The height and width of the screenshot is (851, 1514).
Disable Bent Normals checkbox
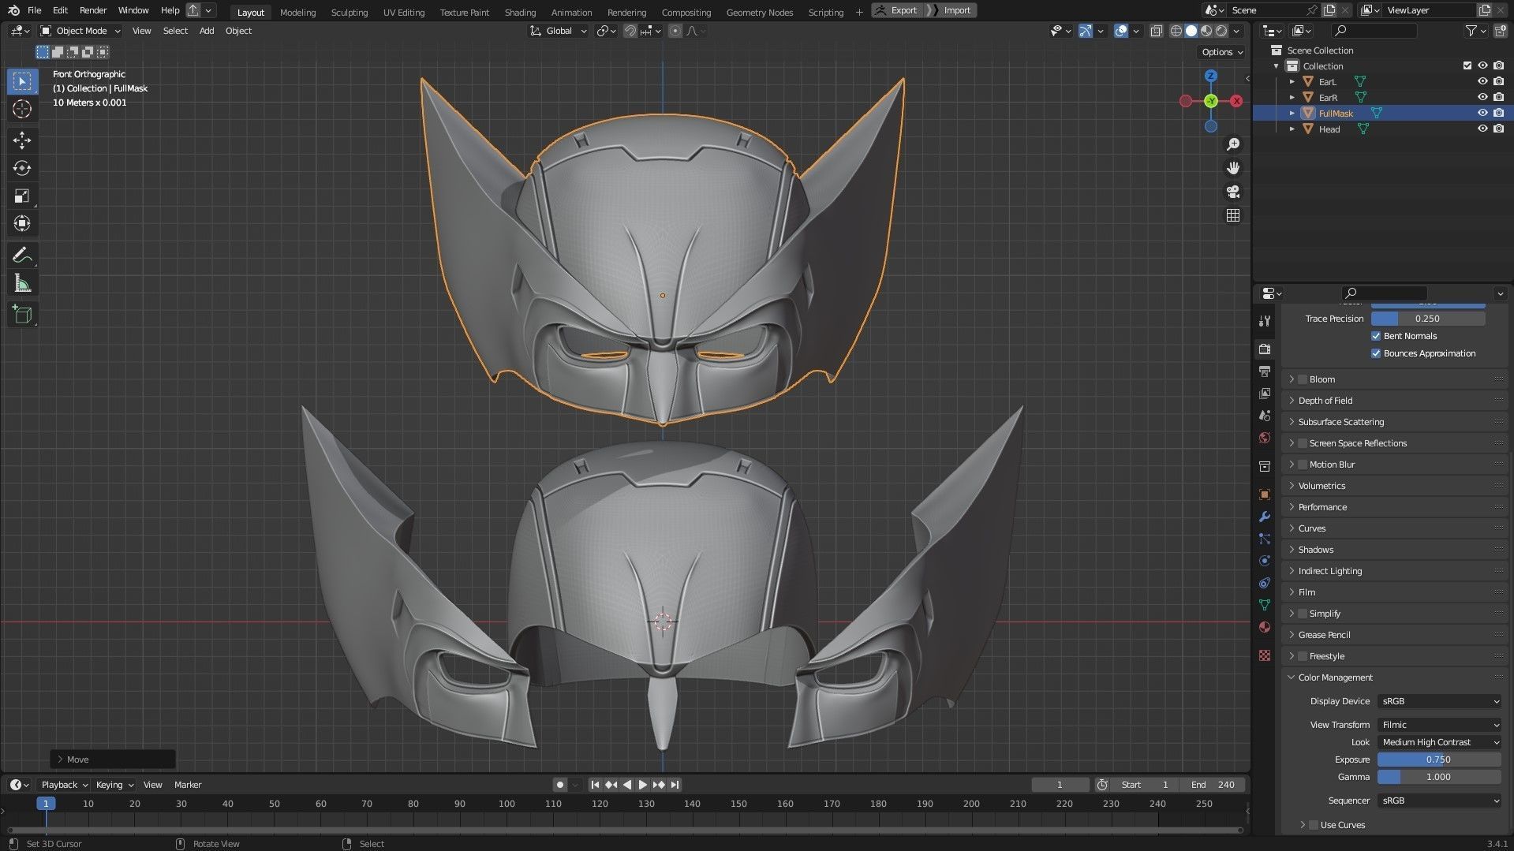(x=1376, y=336)
